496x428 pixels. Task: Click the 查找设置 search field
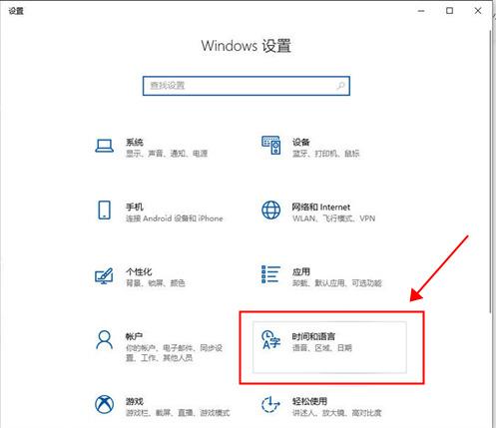pos(247,86)
